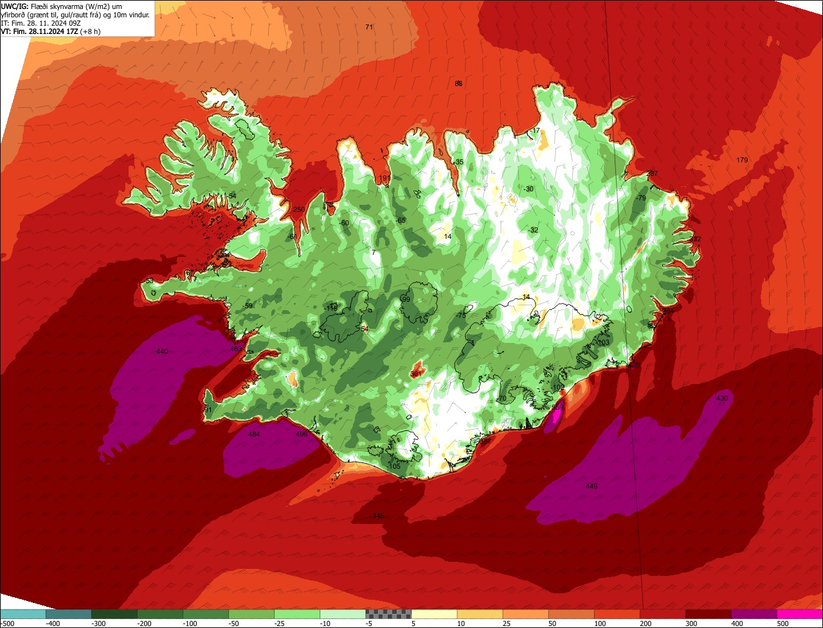Select the value -75 in central Iceland
The width and height of the screenshot is (823, 628).
pos(461,315)
